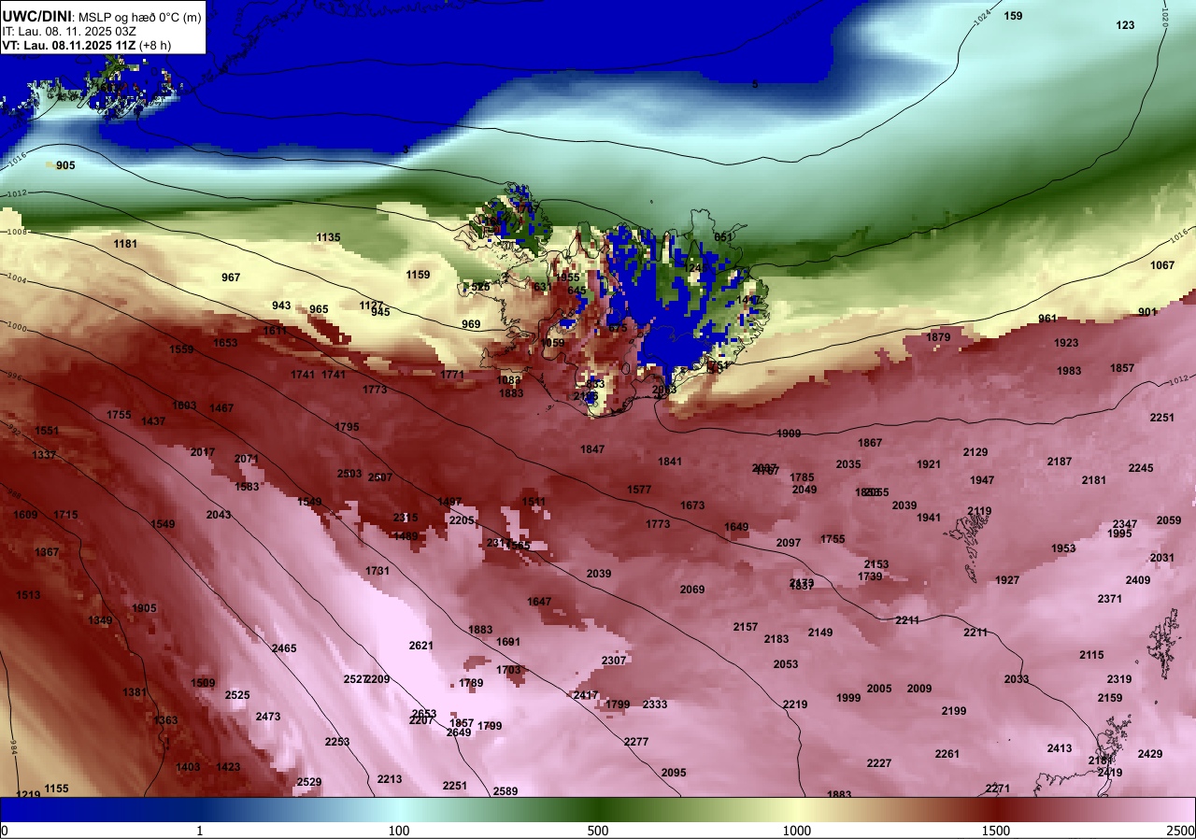Screen dimensions: 1196x839
Task: Click the height value 905
Action: click(65, 165)
